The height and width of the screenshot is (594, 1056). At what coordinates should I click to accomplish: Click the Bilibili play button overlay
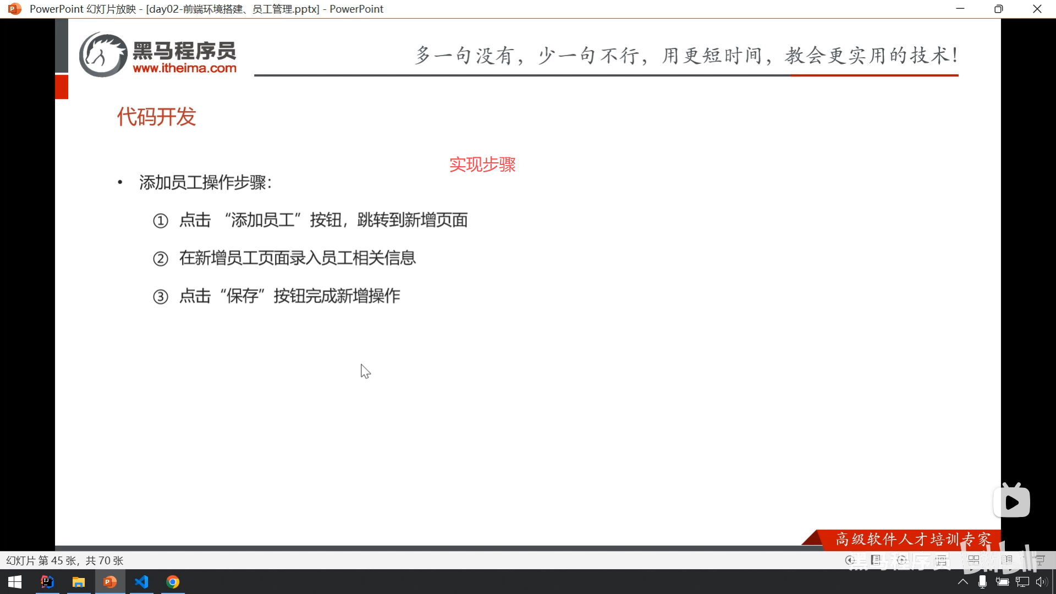point(1011,502)
